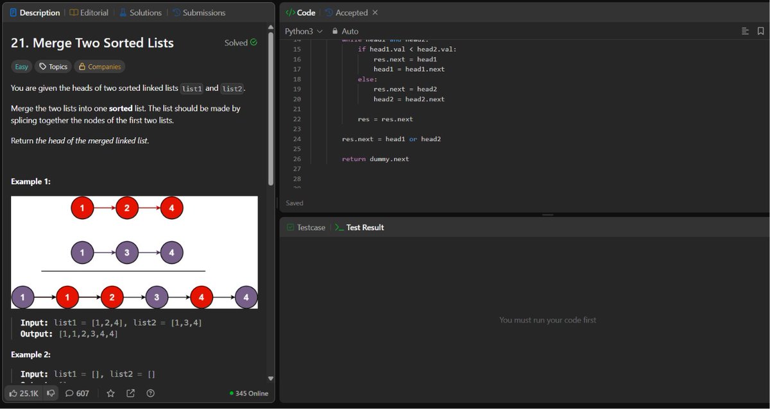The height and width of the screenshot is (409, 770).
Task: Open the Python3 language dropdown
Action: click(x=304, y=31)
